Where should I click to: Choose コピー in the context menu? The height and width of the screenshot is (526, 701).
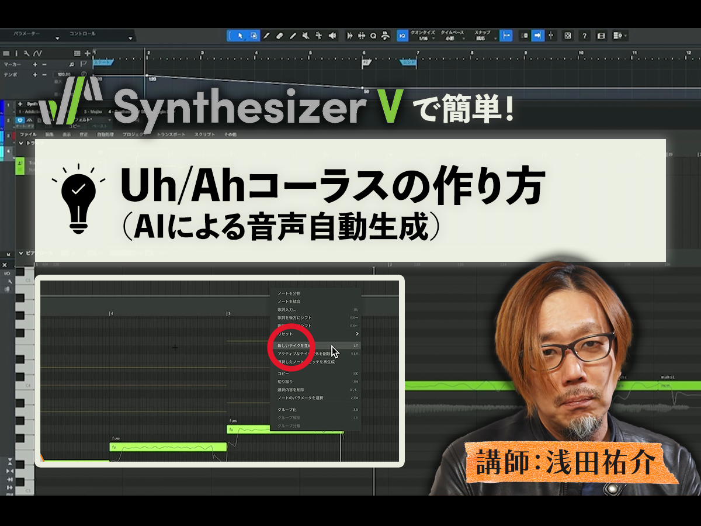(315, 373)
